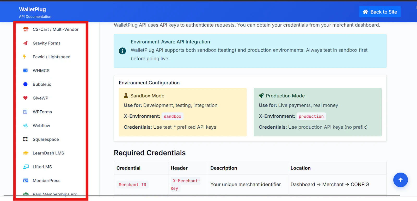This screenshot has width=417, height=201.
Task: Click the info icon in the blue notice
Action: 122,51
